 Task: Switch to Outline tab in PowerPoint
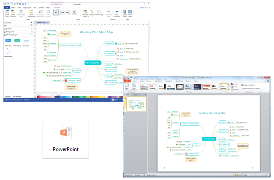pos(136,95)
